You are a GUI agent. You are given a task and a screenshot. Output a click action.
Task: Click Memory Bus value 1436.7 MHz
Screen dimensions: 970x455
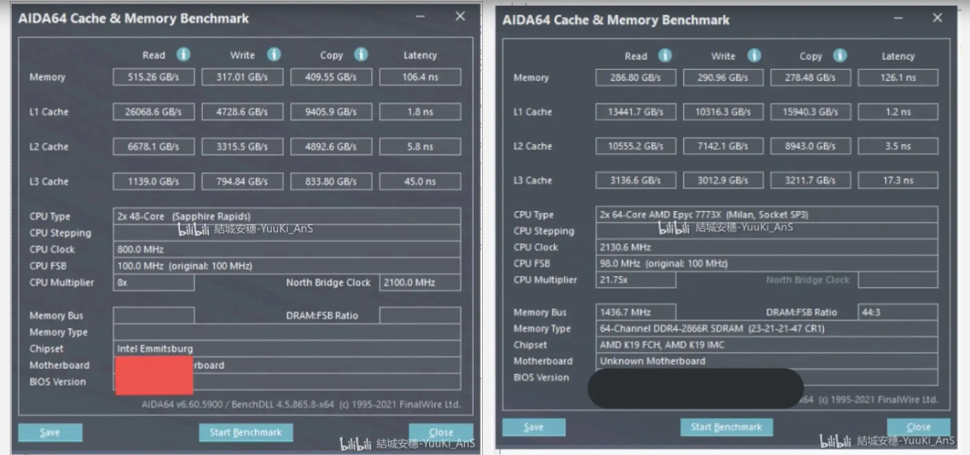coord(636,312)
